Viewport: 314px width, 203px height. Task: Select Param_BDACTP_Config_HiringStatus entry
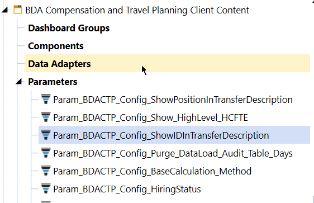coord(127,189)
